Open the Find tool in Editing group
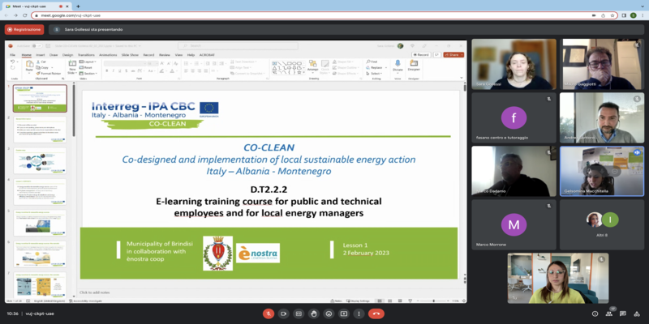The image size is (649, 324). click(372, 62)
